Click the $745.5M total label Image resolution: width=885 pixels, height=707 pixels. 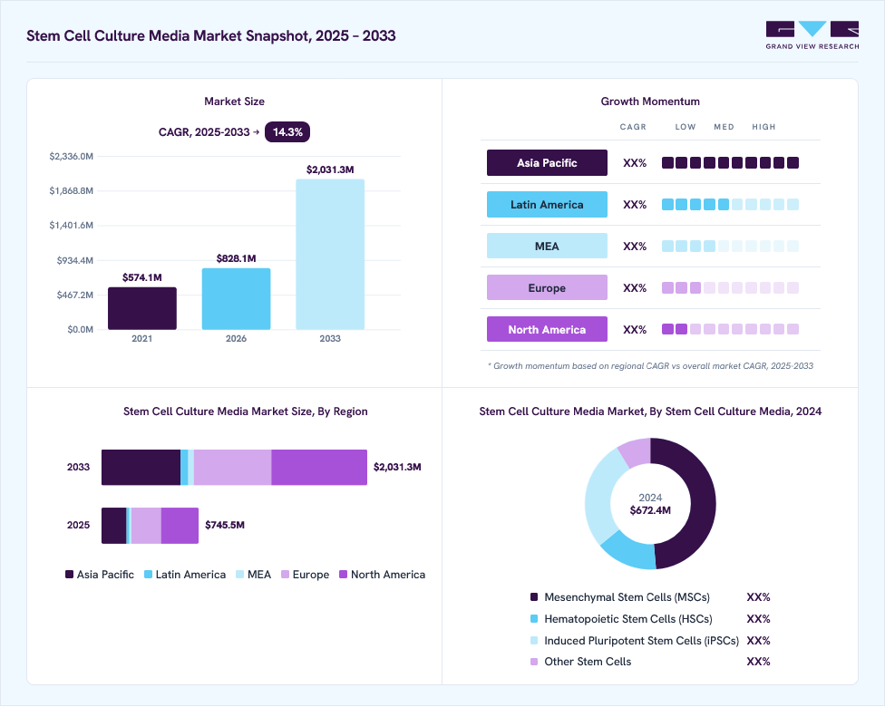coord(225,525)
